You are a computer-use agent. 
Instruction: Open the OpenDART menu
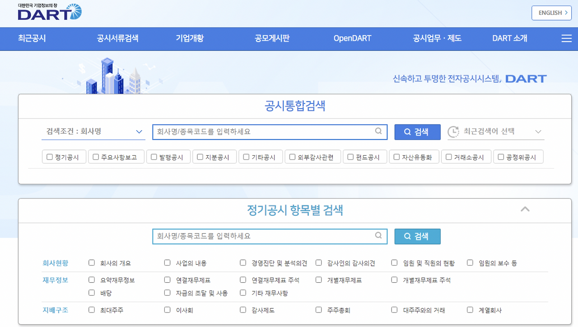click(352, 38)
